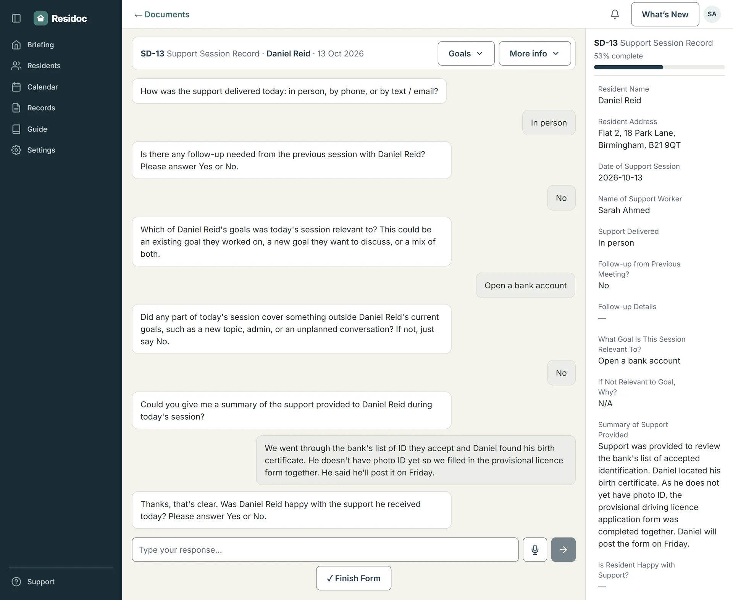
Task: Click the 'Is Resident Happy with Support?' field label
Action: point(636,570)
